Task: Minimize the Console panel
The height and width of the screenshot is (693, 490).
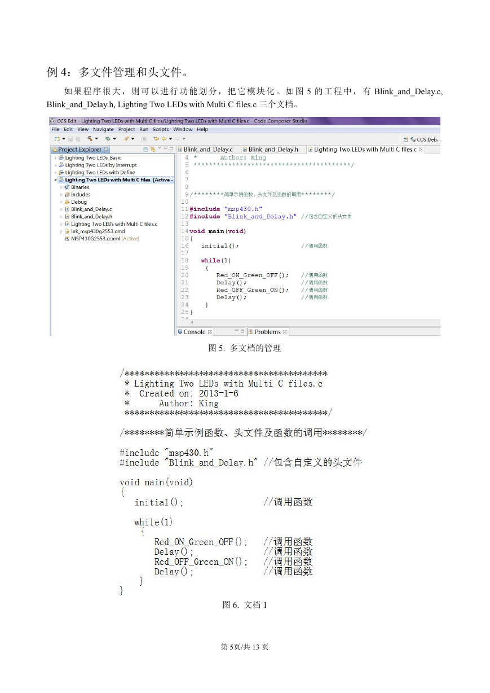Action: pos(235,331)
